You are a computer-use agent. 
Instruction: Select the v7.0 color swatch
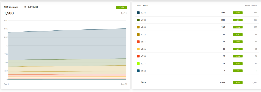coord(138,56)
